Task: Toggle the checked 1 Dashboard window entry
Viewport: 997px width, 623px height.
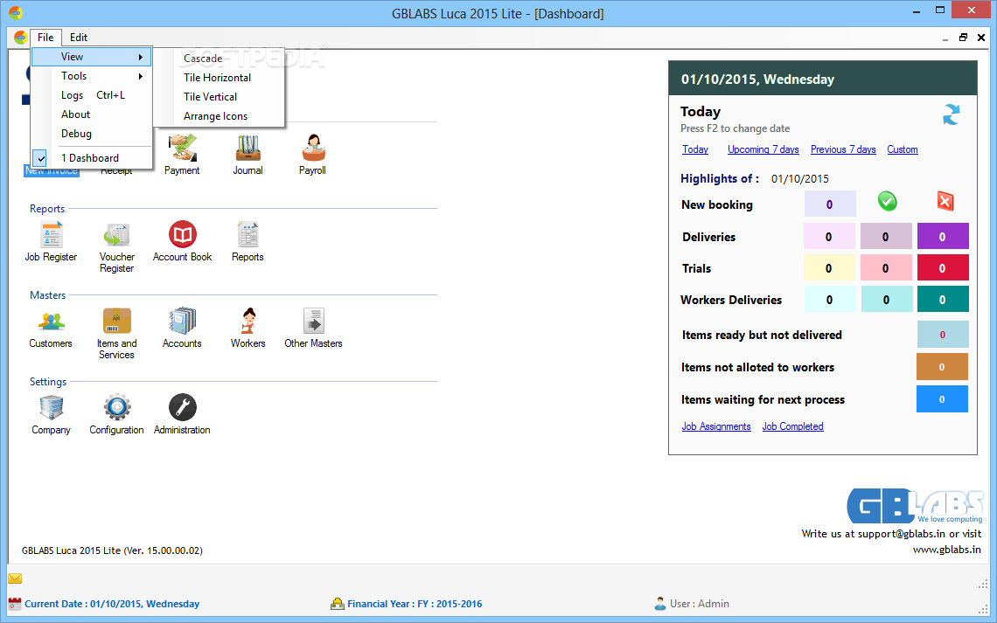Action: (x=92, y=158)
